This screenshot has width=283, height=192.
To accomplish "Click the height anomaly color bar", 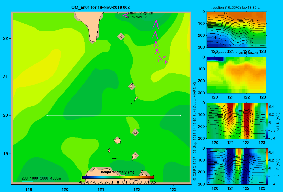I will tap(118, 177).
